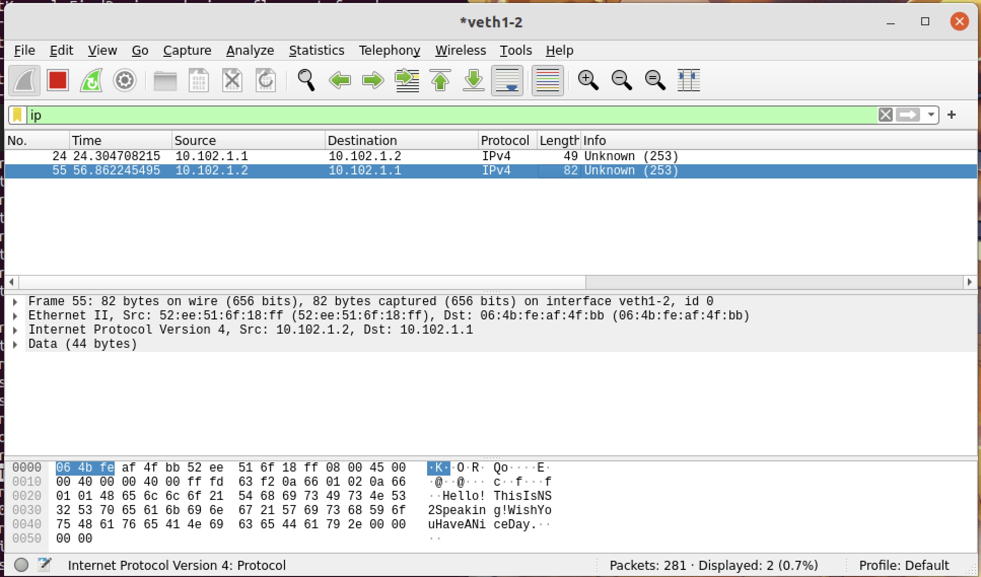Select packet 55 from 10.102.1.2

point(491,171)
